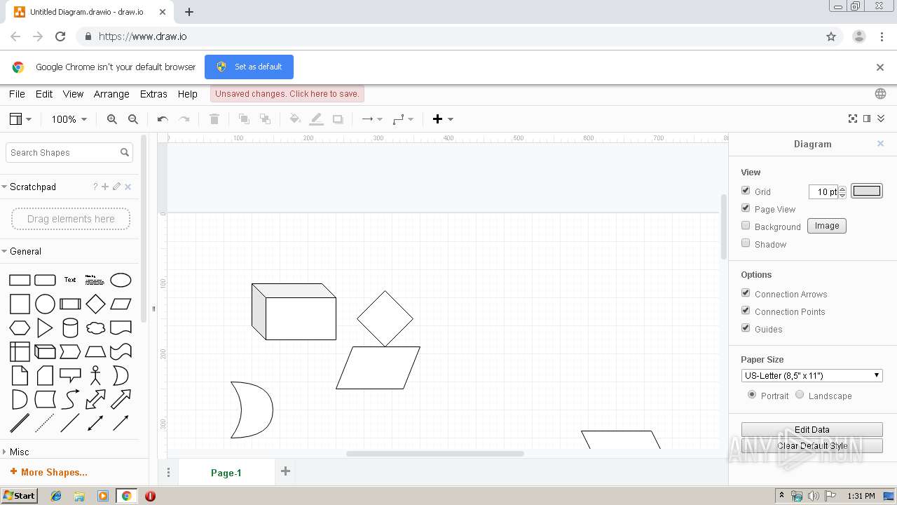Click the To Back icon
The width and height of the screenshot is (897, 505).
tap(265, 119)
